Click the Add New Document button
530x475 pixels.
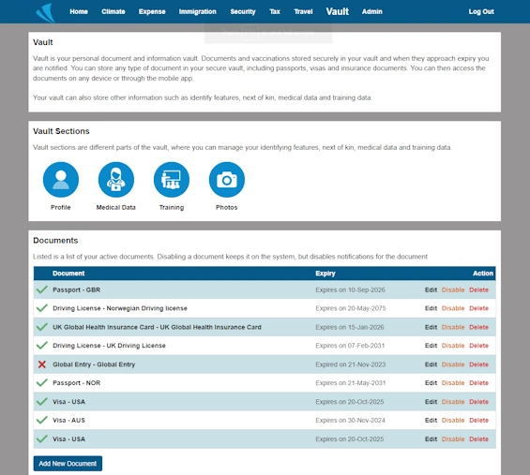pos(68,464)
